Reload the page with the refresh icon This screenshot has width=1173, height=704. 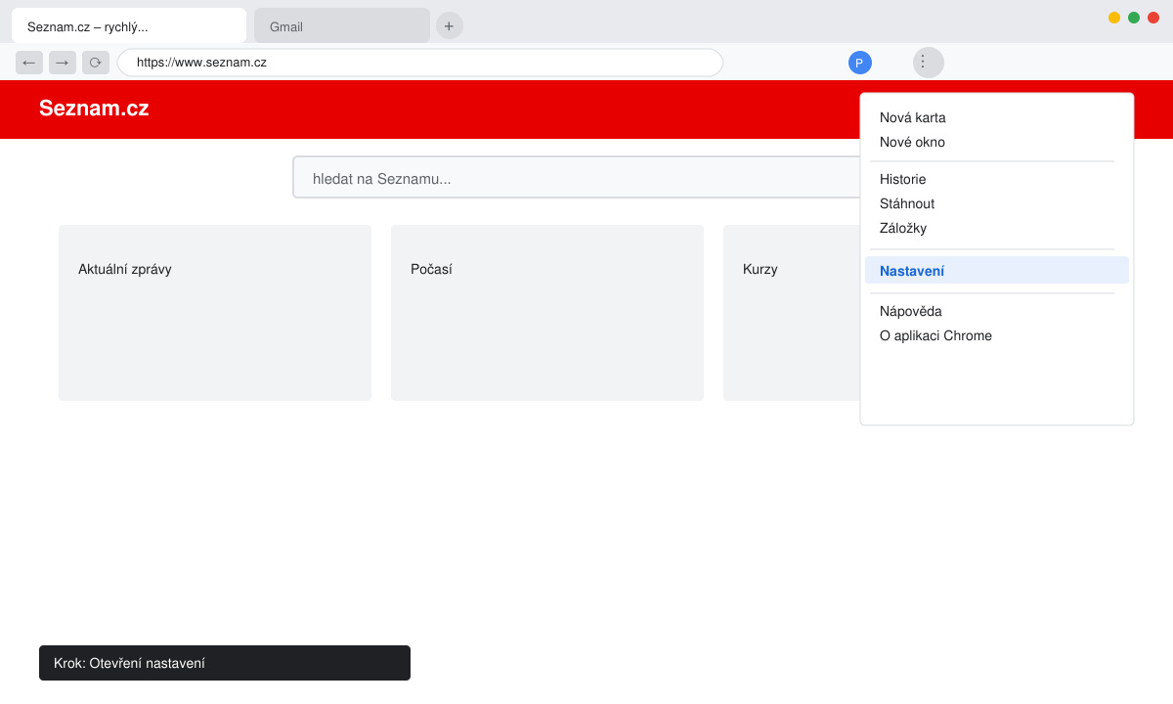pos(96,63)
